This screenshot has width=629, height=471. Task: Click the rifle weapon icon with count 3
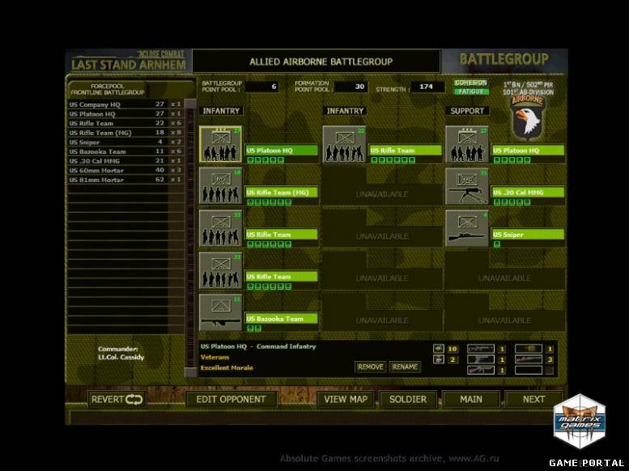529,359
